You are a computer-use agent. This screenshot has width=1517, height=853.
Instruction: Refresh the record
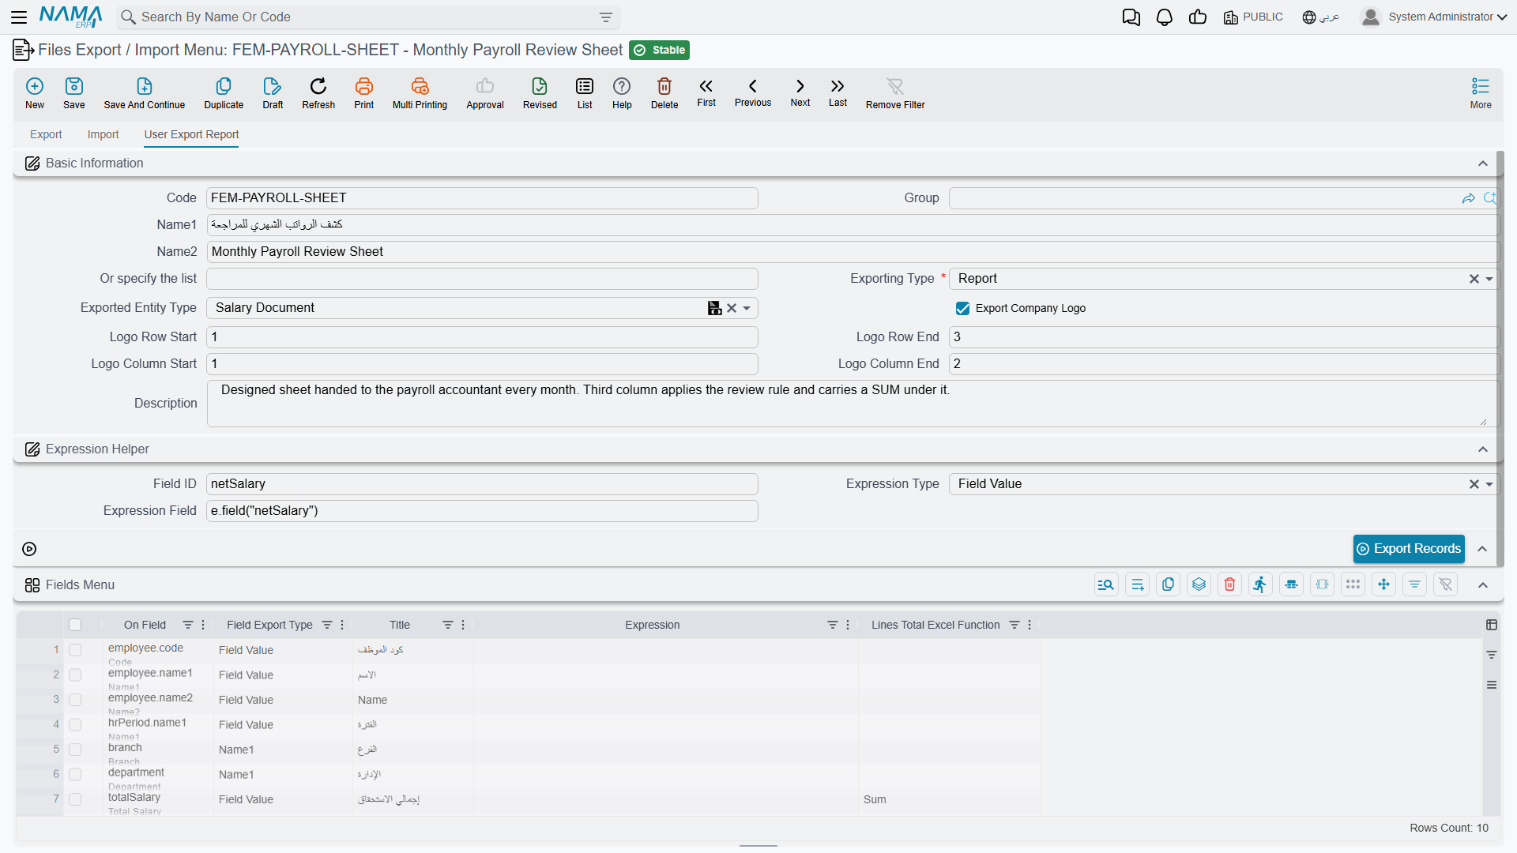tap(318, 86)
